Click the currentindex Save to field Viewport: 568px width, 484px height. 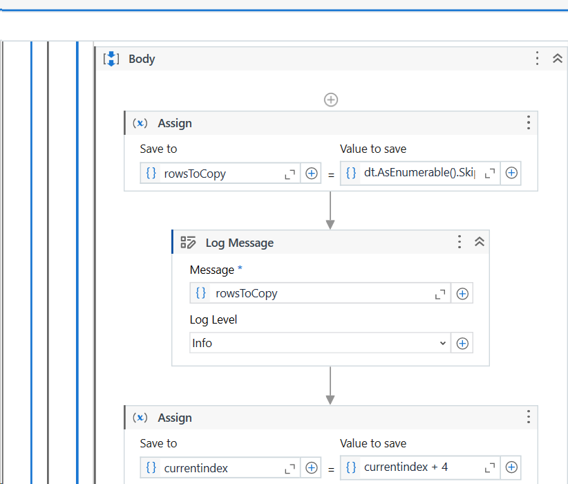click(220, 468)
